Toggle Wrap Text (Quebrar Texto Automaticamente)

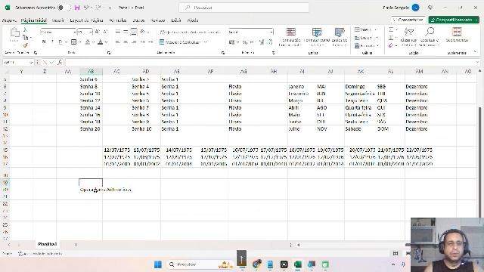point(190,32)
